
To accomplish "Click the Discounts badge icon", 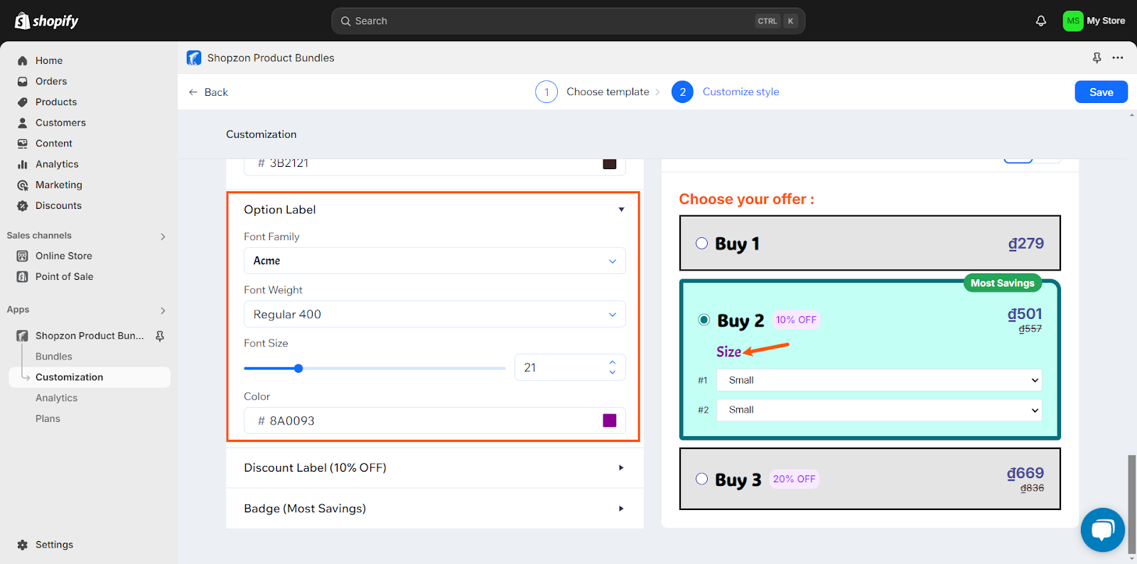I will [22, 205].
